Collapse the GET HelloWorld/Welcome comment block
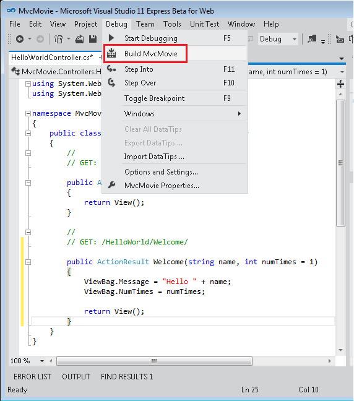354x401 pixels. click(28, 232)
